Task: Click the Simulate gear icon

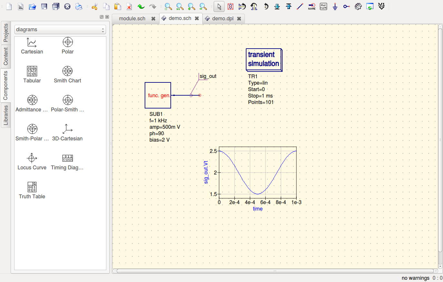Action: pos(358,6)
